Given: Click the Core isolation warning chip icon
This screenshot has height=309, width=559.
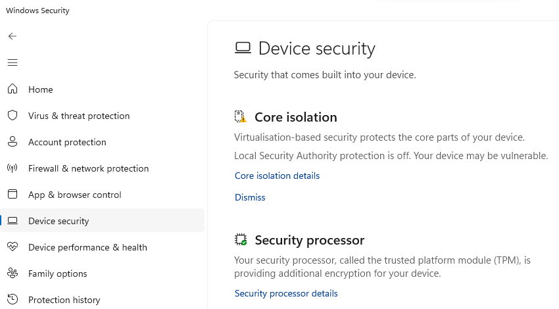Looking at the screenshot, I should coord(241,117).
